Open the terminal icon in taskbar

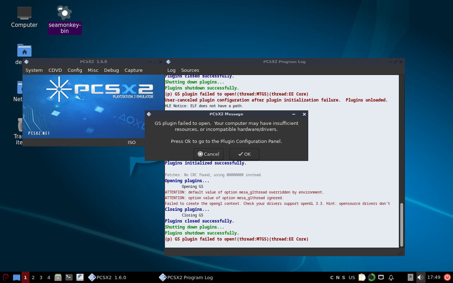coord(69,277)
